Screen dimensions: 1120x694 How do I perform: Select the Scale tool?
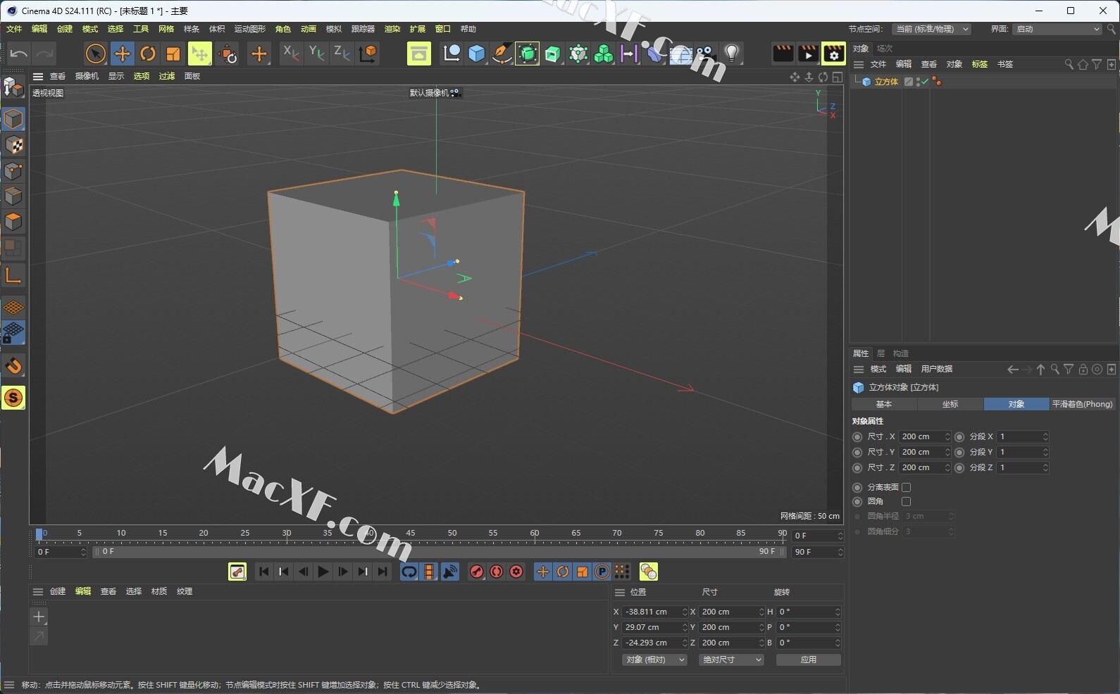coord(173,53)
